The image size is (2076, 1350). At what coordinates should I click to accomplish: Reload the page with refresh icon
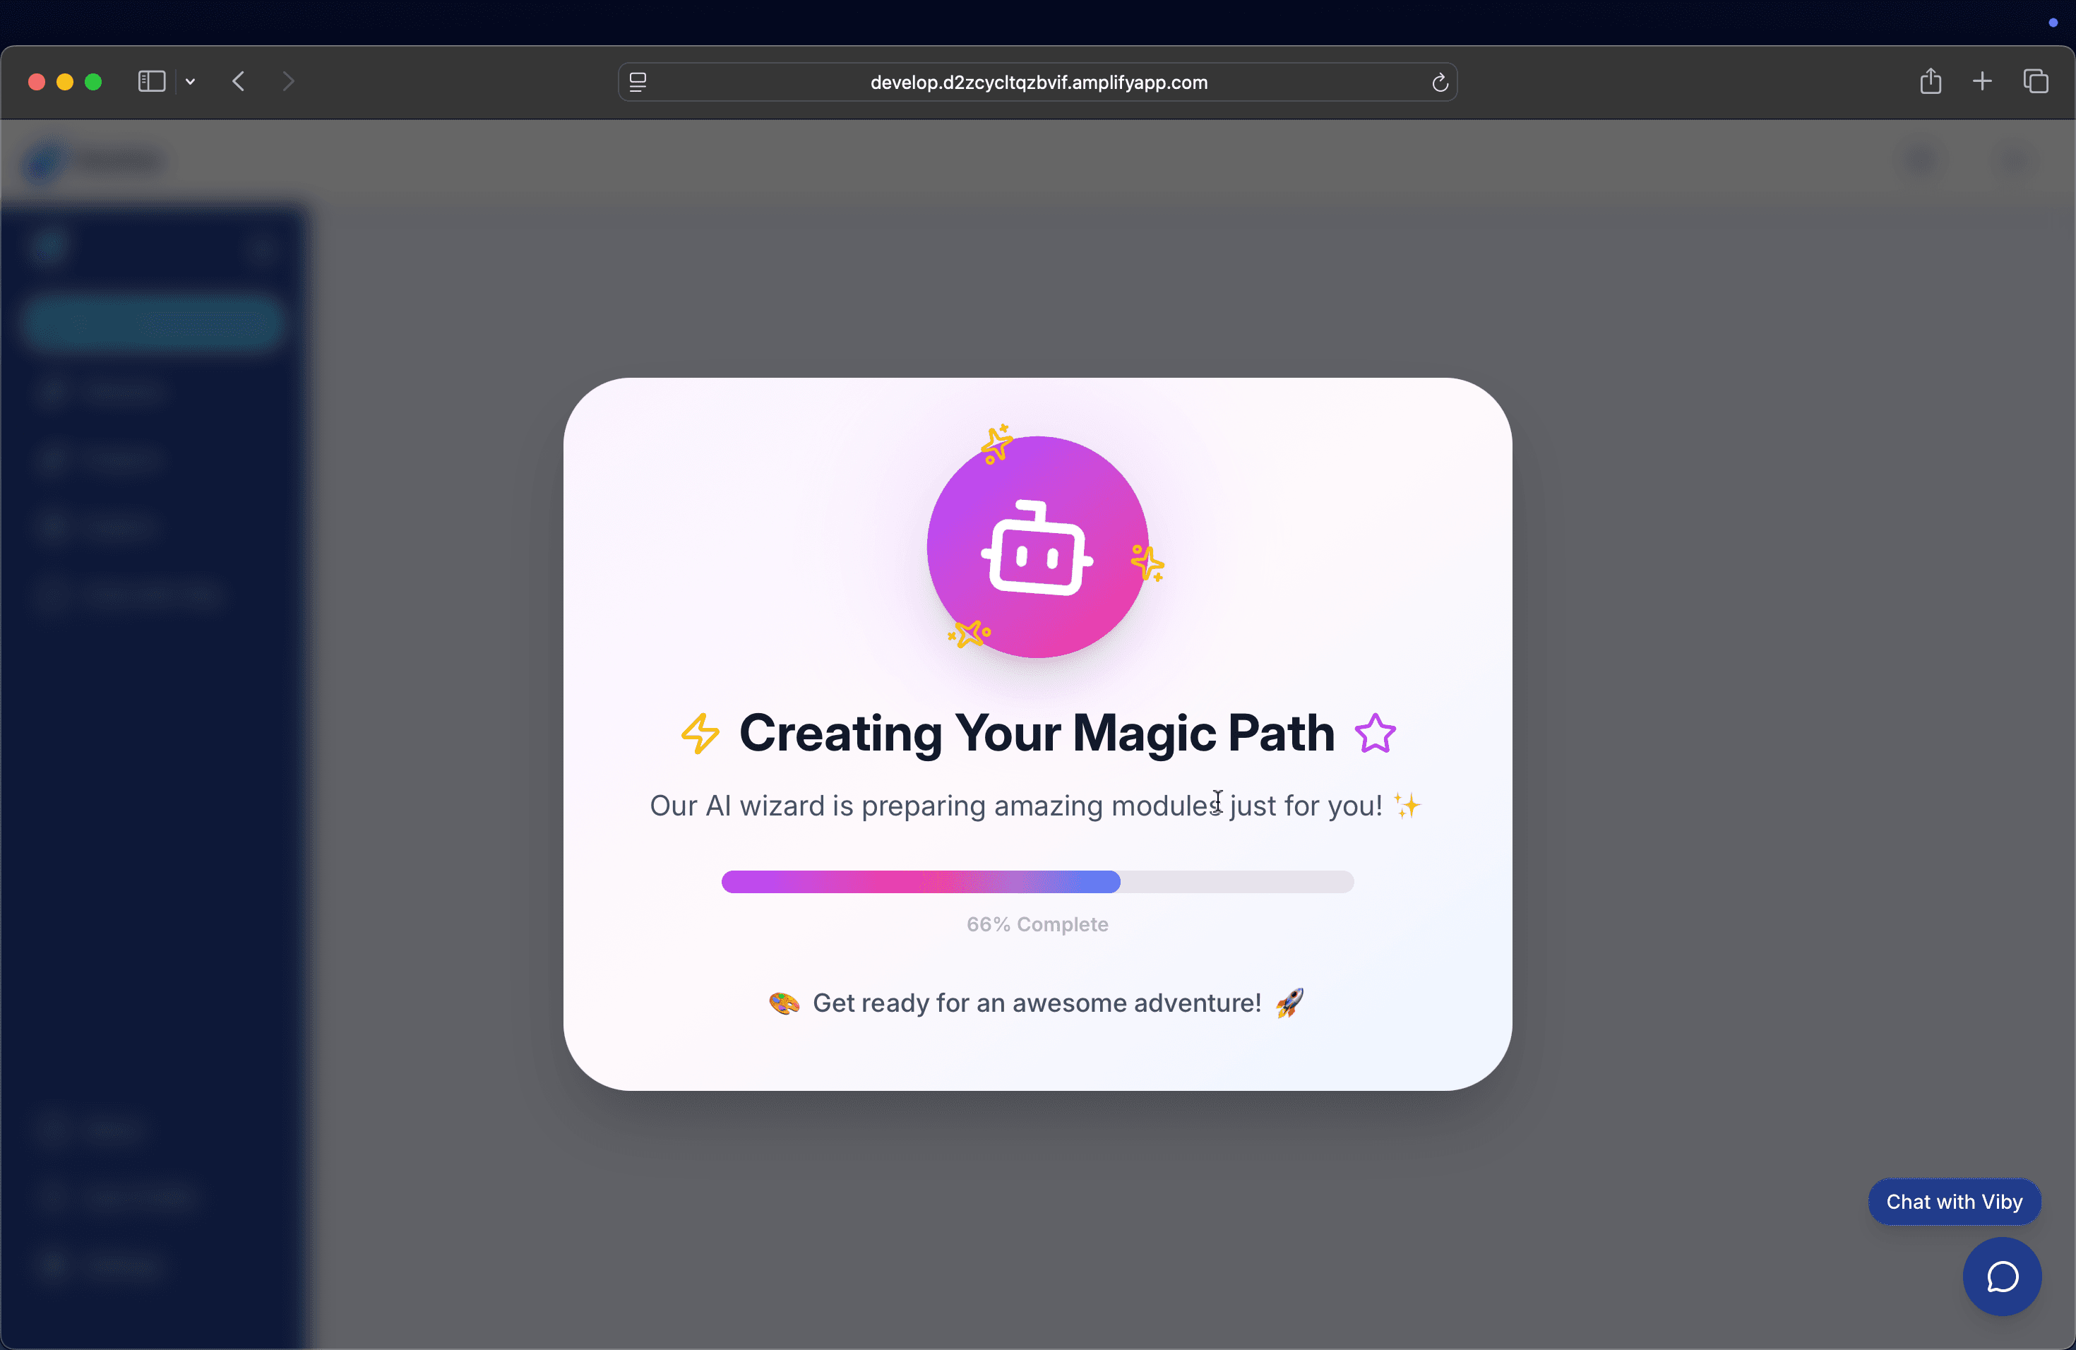[1439, 82]
